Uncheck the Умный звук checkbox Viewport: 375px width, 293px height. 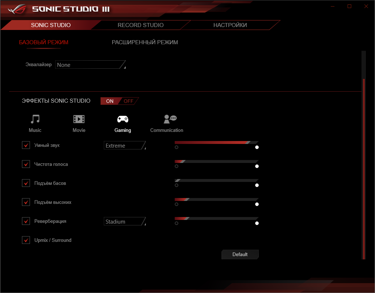coord(26,145)
